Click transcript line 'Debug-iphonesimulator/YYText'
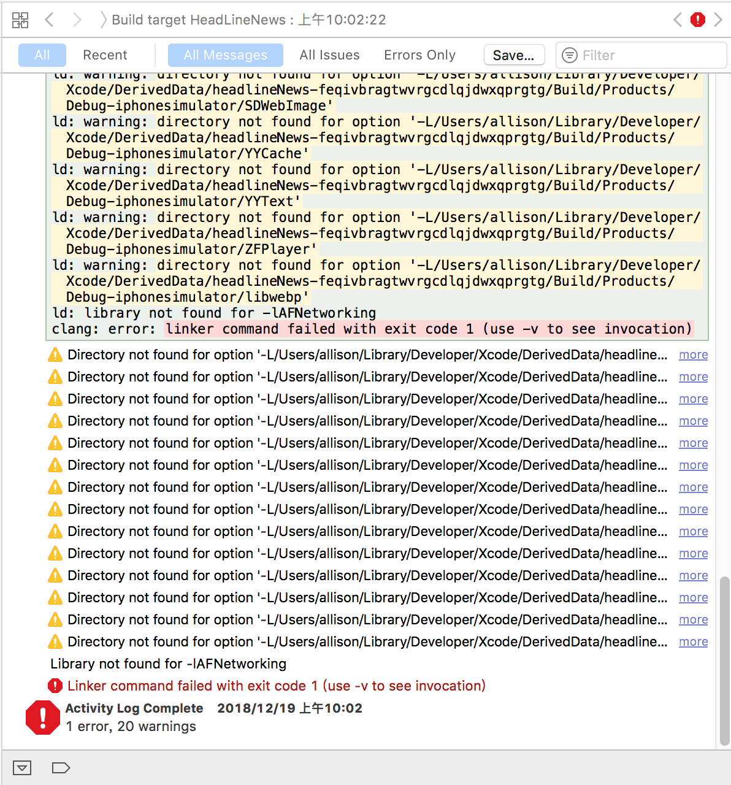731x785 pixels. (x=183, y=202)
